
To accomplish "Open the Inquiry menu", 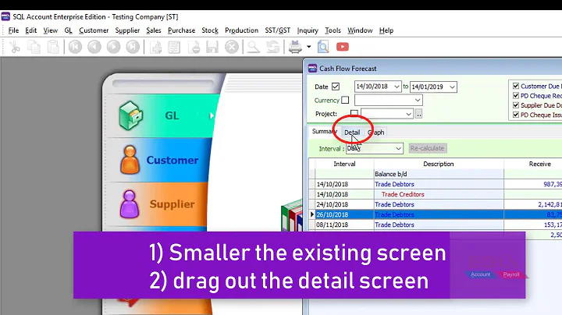I will pos(308,30).
